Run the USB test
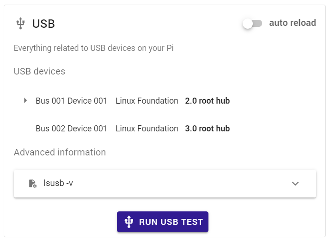Screen dimensions: 330x241 click(x=163, y=222)
